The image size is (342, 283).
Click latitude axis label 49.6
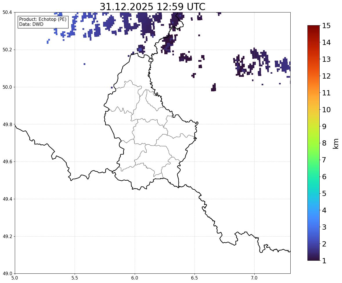(x=7, y=162)
